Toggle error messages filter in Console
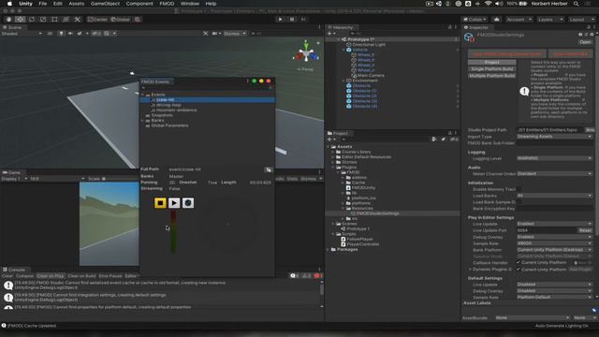Screen dimensions: 599x337 point(318,276)
